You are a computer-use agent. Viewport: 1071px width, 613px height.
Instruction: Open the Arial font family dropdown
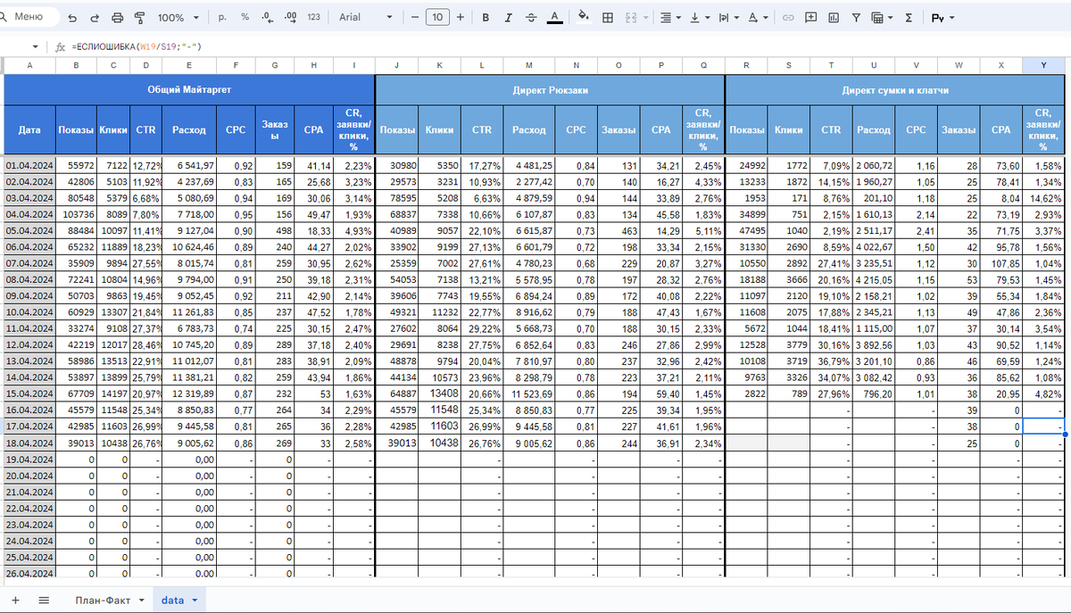tap(364, 17)
